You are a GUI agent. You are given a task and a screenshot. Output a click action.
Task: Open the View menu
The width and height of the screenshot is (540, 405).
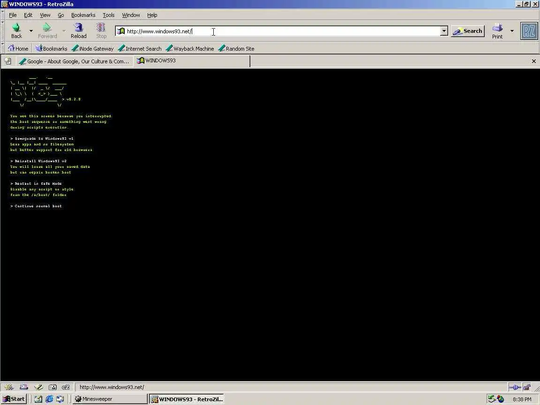coord(45,15)
